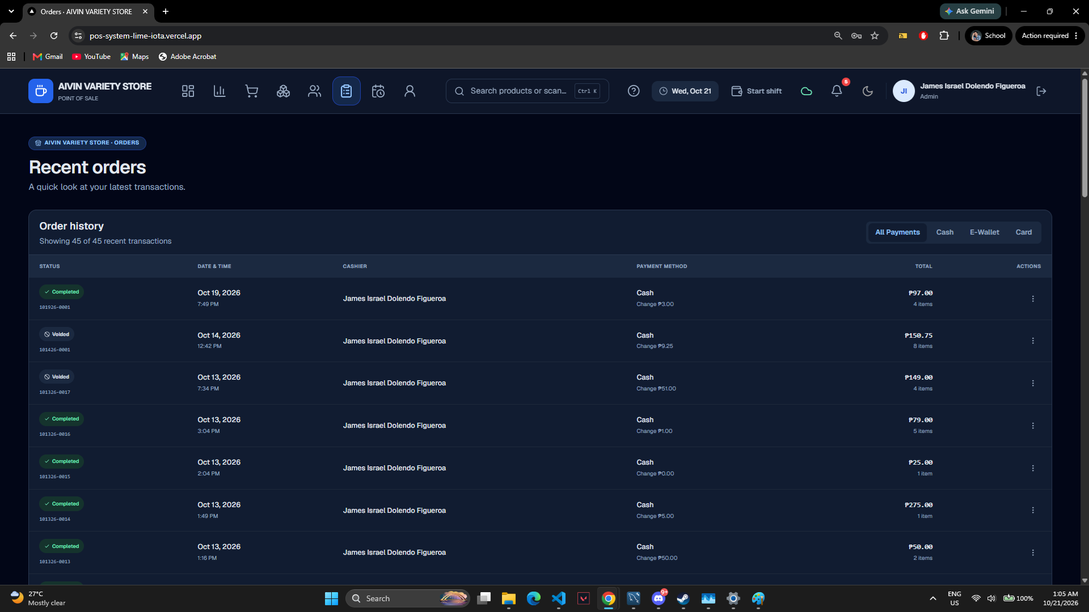Bookmark page with the star icon

click(x=875, y=36)
